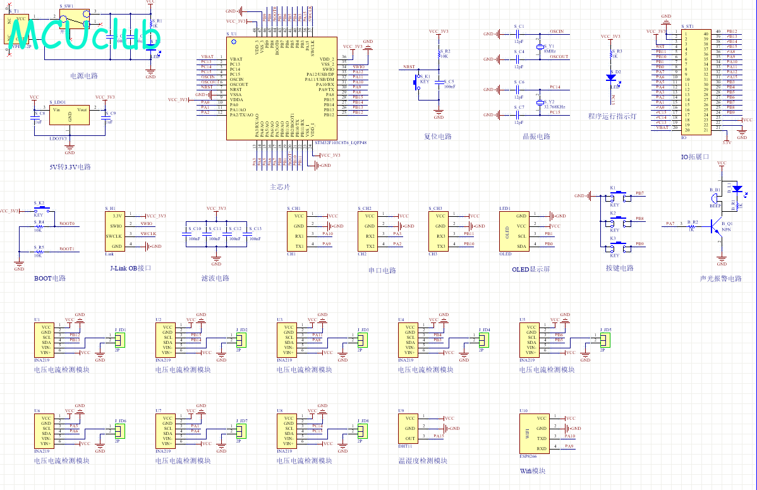The image size is (757, 490).
Task: Select the U6 INA219 module block
Action: tap(44, 431)
